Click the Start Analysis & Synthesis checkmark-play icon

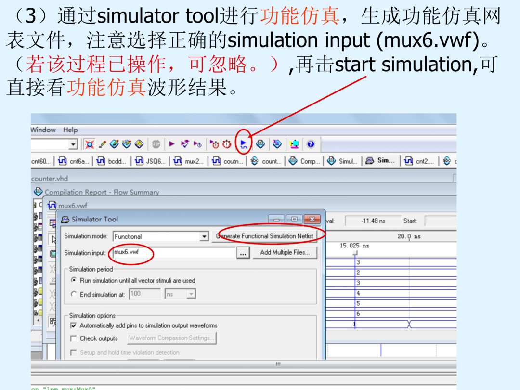(x=185, y=144)
